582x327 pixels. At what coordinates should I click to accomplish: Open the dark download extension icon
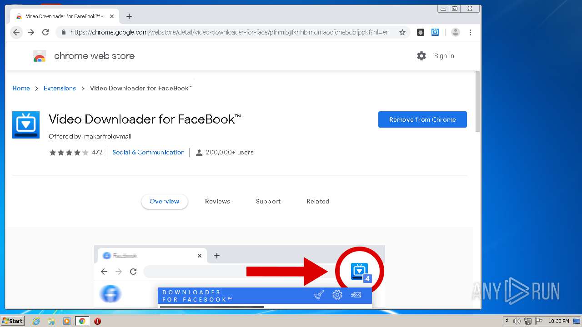[x=421, y=32]
